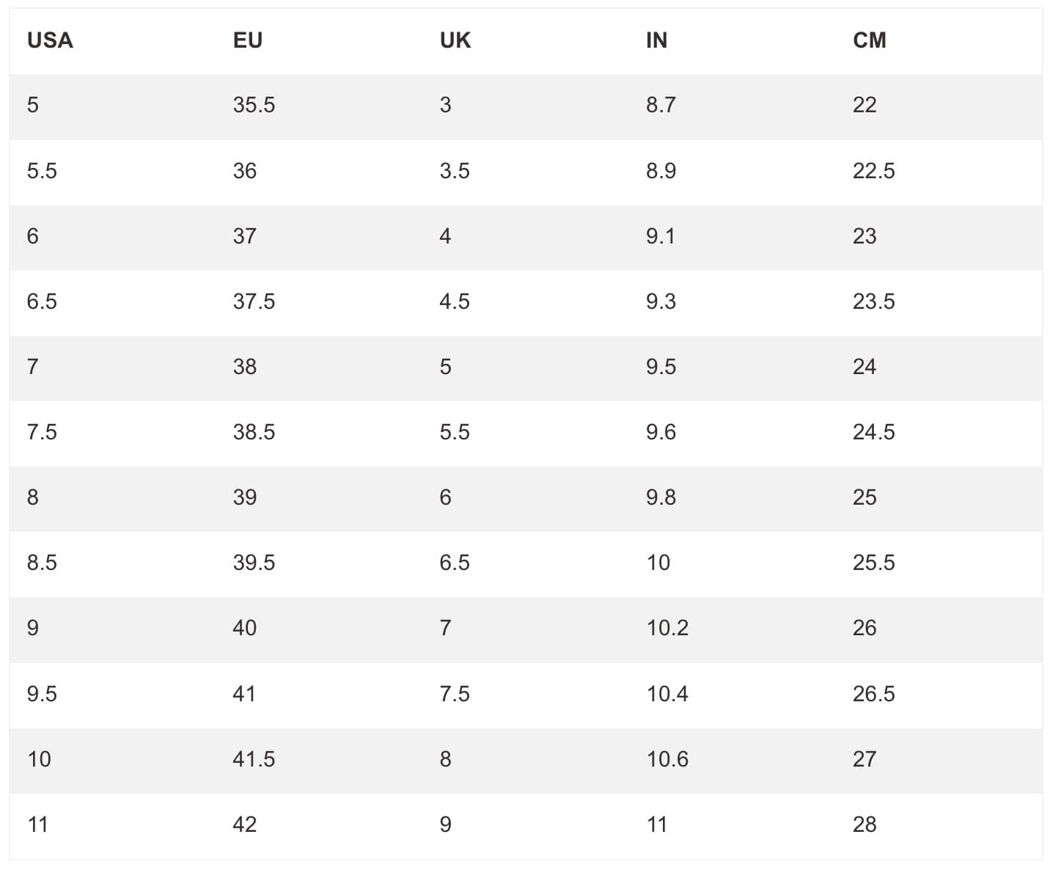Select the 28 CM cell
This screenshot has height=870, width=1050.
tap(864, 825)
